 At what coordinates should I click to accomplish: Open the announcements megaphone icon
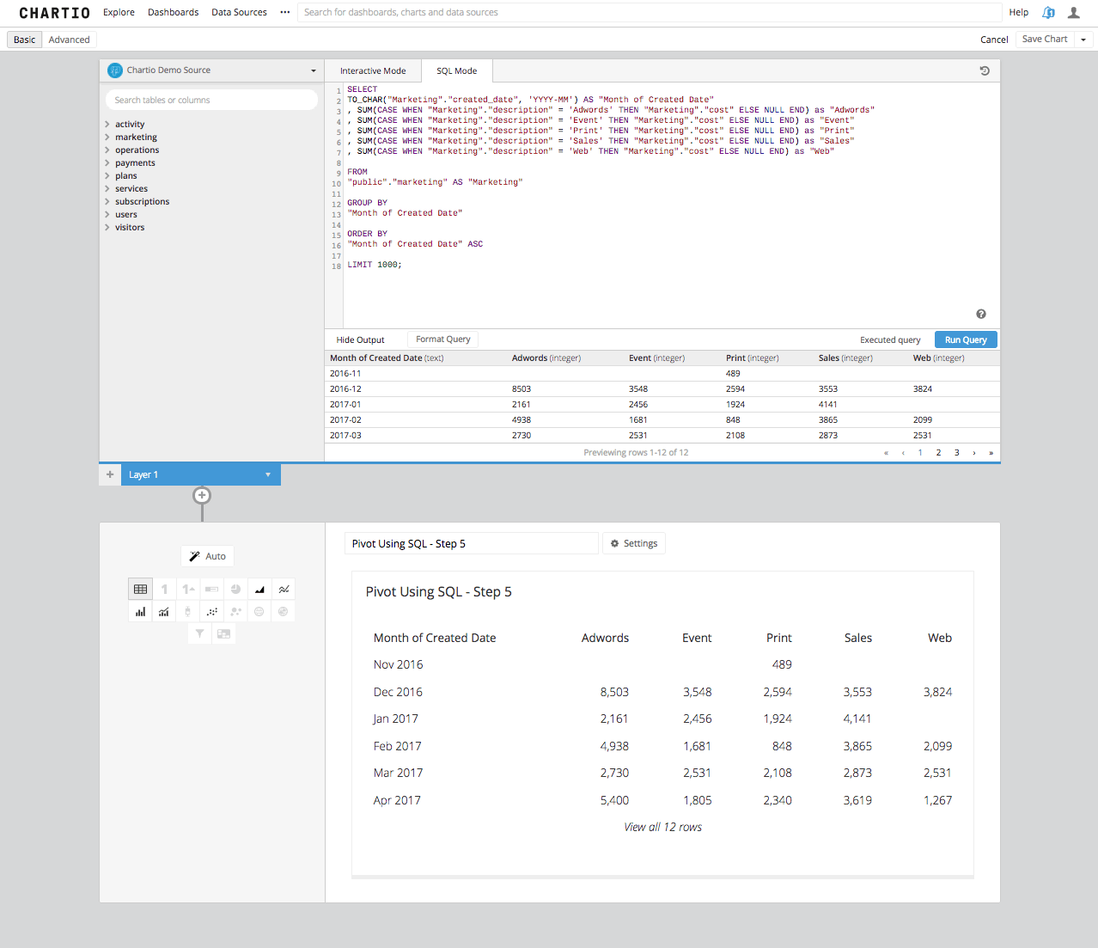[x=1048, y=12]
